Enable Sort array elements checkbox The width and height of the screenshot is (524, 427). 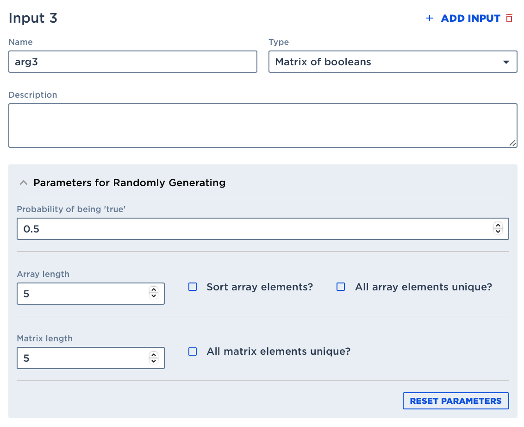(x=193, y=287)
